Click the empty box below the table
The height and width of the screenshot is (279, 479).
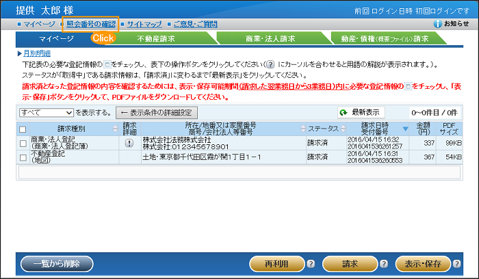pyautogui.click(x=239, y=172)
